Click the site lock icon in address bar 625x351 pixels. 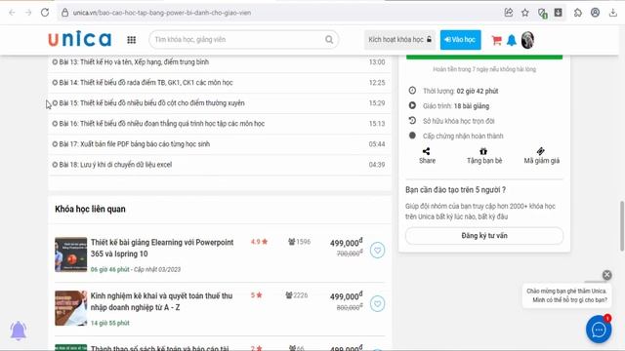64,13
